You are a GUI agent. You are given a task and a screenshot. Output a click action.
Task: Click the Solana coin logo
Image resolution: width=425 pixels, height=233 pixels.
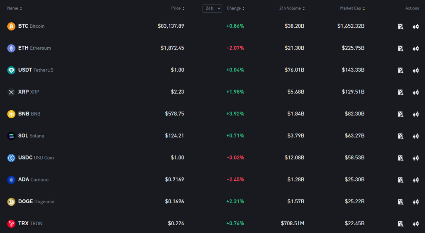click(x=11, y=136)
